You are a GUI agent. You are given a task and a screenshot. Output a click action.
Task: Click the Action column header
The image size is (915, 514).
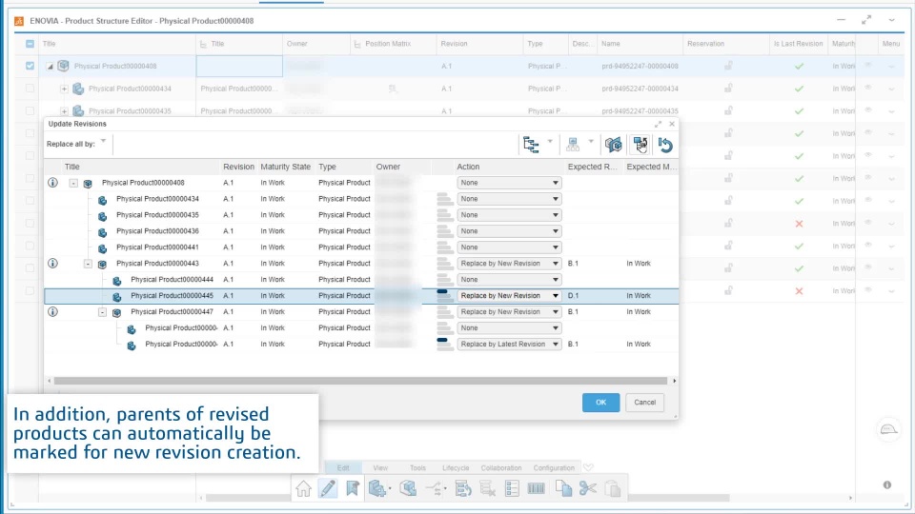468,167
